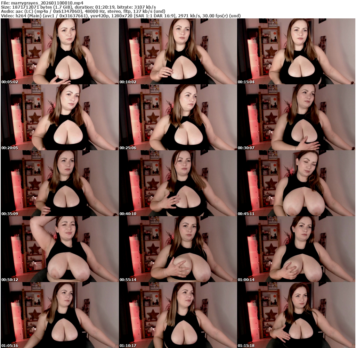Click the 00:25:06 preview frame
The width and height of the screenshot is (356, 348).
(178, 117)
